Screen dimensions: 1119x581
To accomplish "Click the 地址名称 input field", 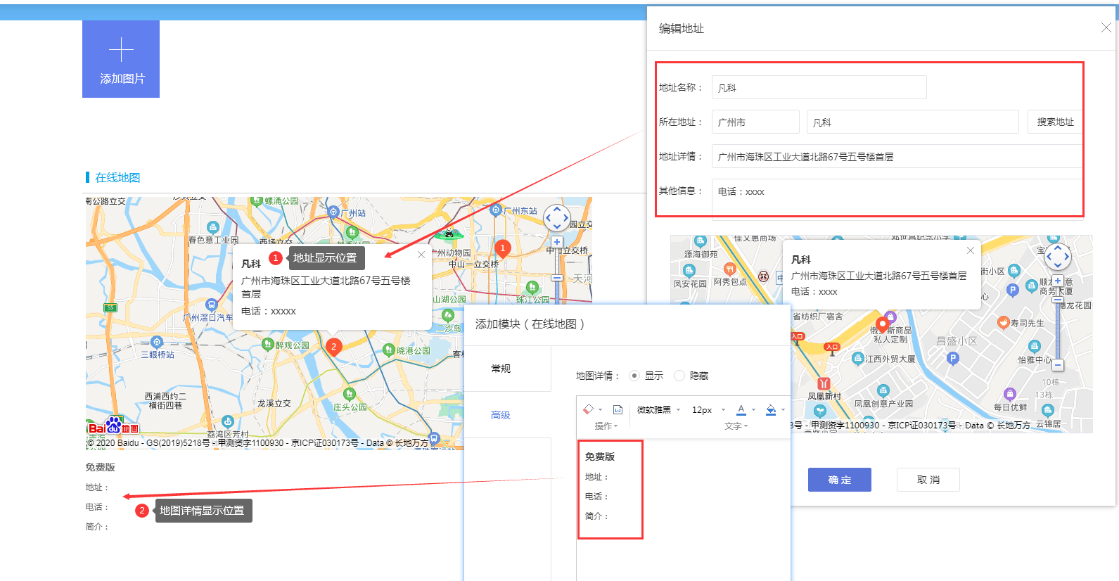I will tap(819, 87).
